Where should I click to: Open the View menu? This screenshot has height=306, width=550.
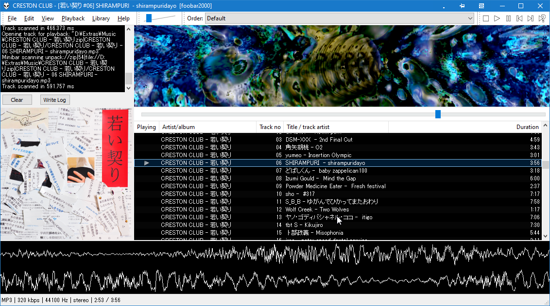click(x=48, y=18)
